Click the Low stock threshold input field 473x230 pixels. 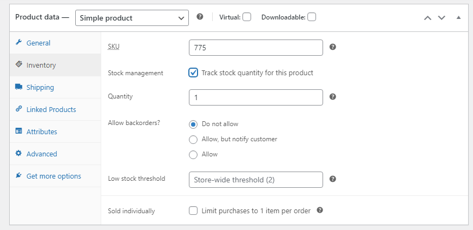tap(255, 180)
